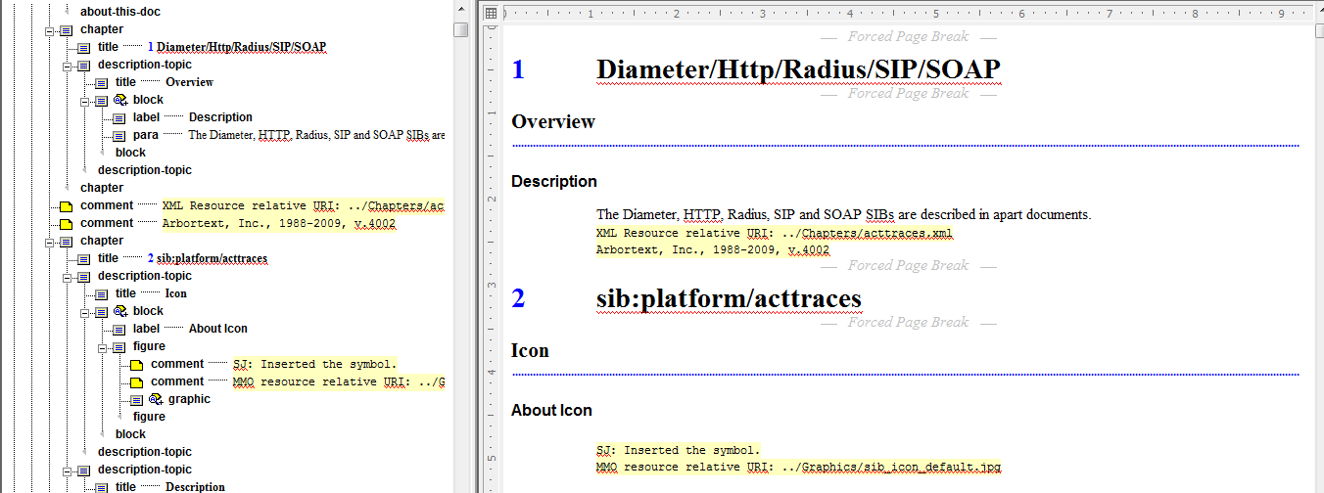This screenshot has height=493, width=1324.
Task: Click 'Arbortext, Inc., 1988-2009' comment in document
Action: coord(713,249)
